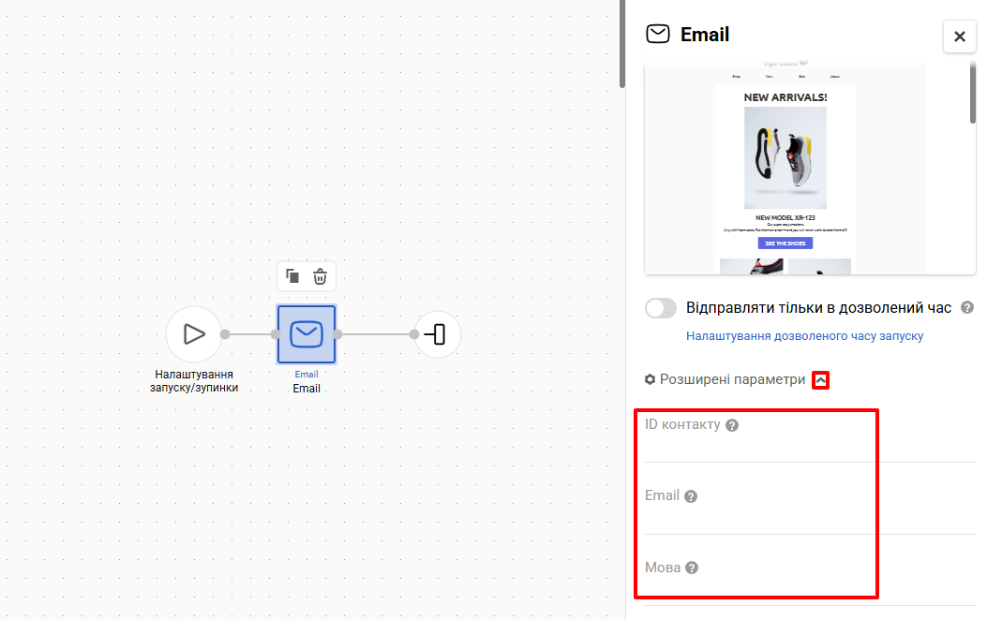Delete the selected Email block

tap(320, 276)
